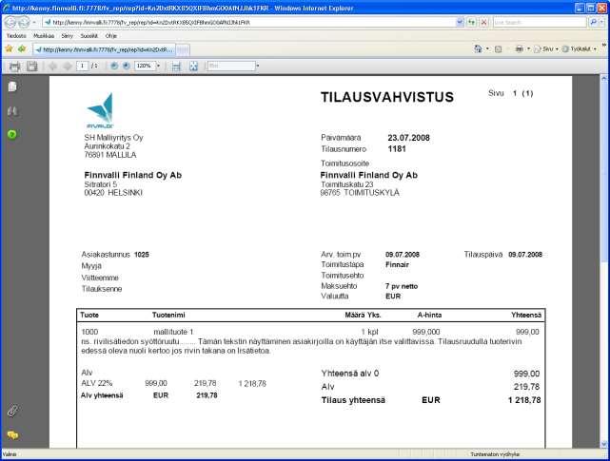Click the Refresh page icon

(472, 23)
